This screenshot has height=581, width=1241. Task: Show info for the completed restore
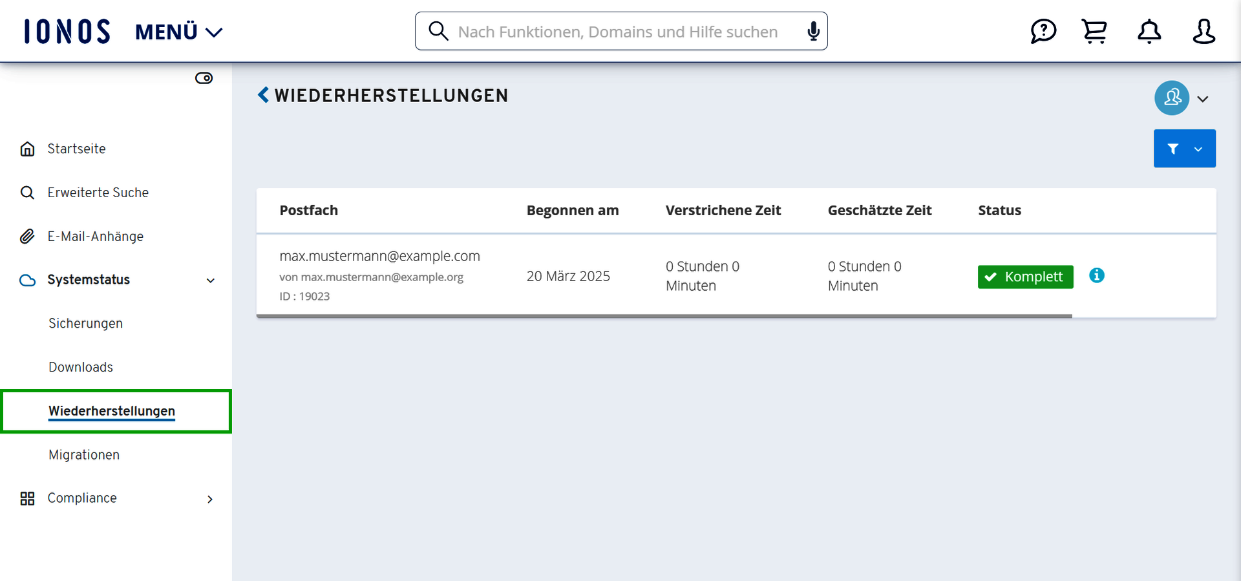tap(1097, 275)
